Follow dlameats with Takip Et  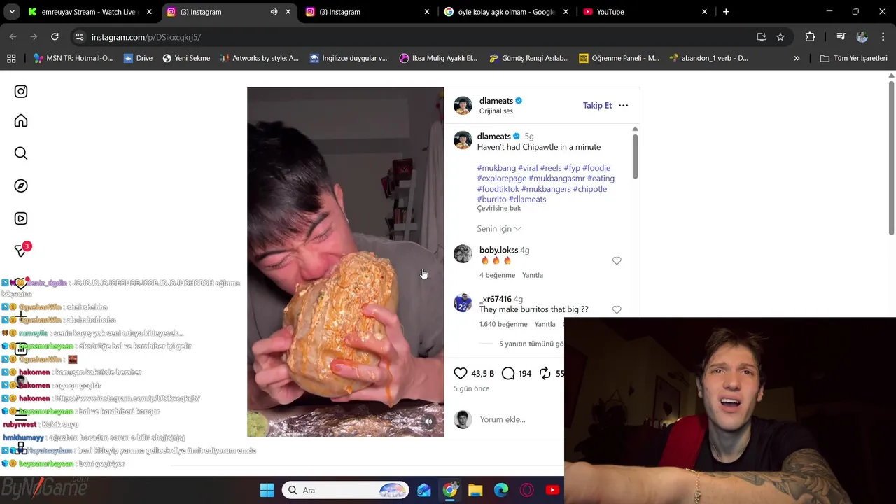[x=597, y=105]
